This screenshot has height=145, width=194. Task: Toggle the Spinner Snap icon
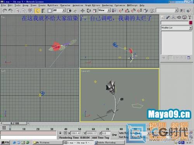pyautogui.click(x=140, y=10)
